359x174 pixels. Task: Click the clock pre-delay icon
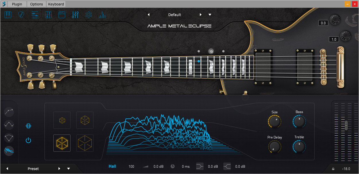click(x=173, y=166)
